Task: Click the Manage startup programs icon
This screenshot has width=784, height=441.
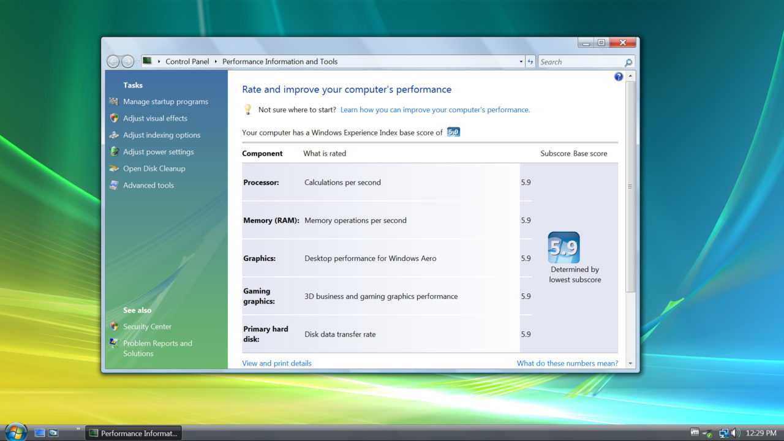Action: tap(114, 102)
